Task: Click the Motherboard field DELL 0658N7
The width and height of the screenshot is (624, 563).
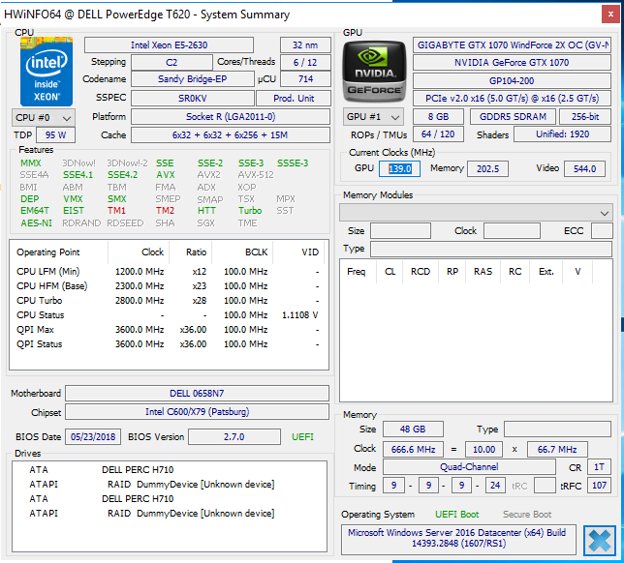Action: click(198, 394)
